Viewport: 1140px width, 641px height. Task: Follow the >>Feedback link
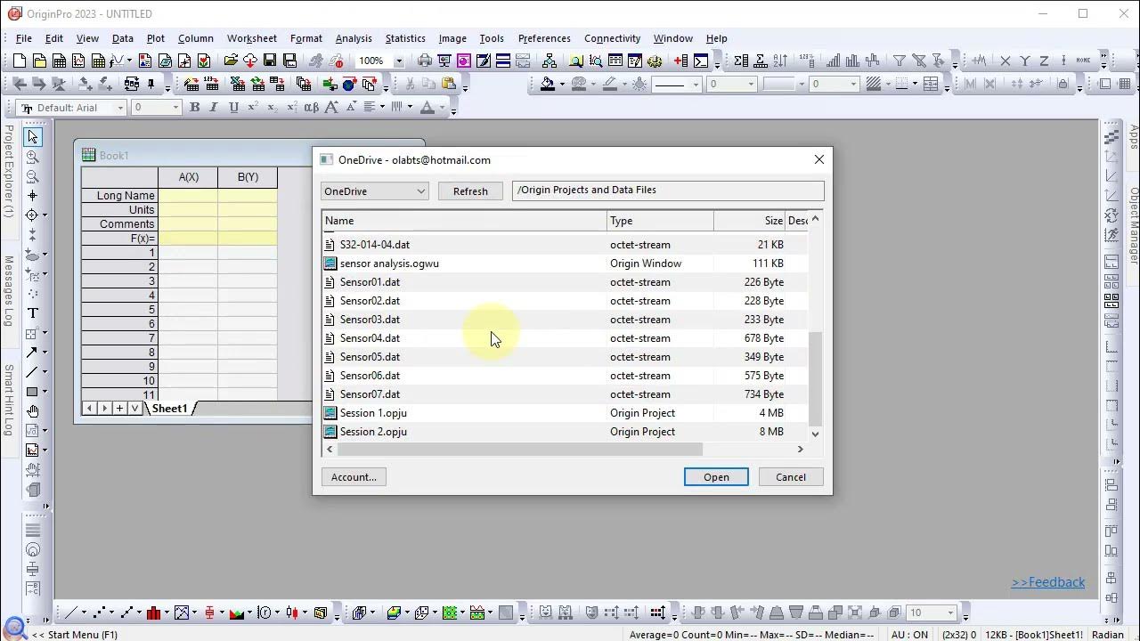click(x=1048, y=582)
